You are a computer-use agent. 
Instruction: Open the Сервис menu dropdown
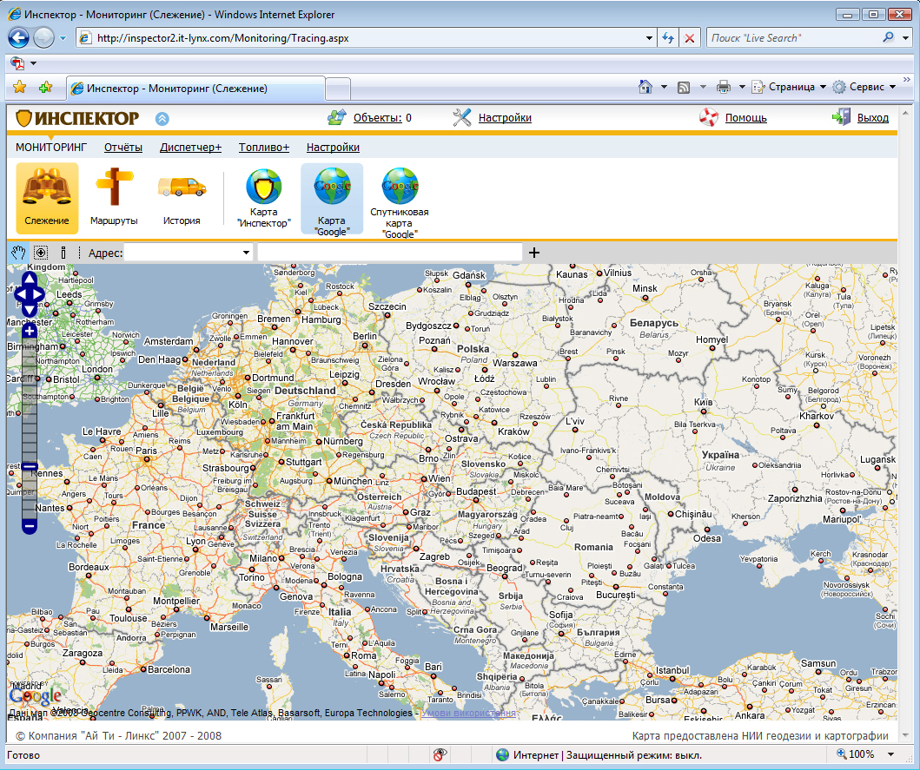[x=864, y=87]
